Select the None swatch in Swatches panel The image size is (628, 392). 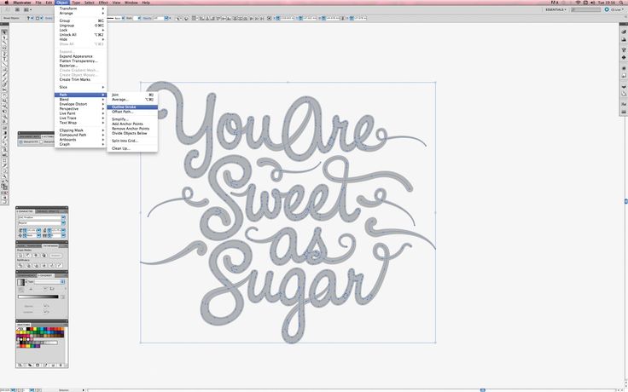tap(19, 328)
